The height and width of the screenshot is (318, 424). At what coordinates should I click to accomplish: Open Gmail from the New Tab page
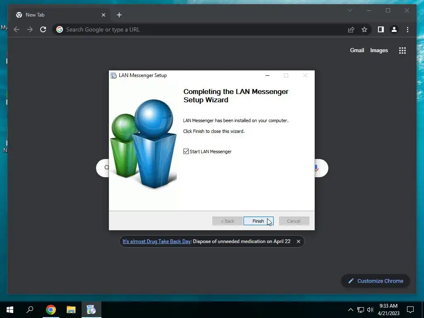tap(357, 50)
